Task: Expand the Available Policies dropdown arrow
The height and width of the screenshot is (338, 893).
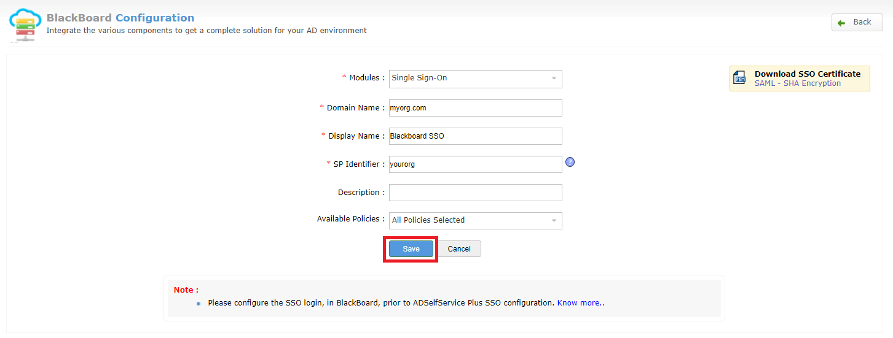Action: pyautogui.click(x=554, y=220)
